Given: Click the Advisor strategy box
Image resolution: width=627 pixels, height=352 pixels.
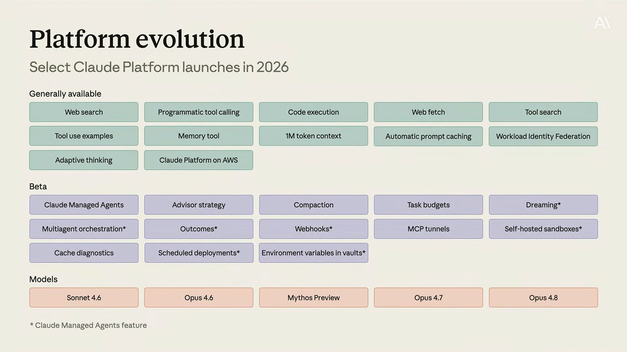Looking at the screenshot, I should click(199, 205).
